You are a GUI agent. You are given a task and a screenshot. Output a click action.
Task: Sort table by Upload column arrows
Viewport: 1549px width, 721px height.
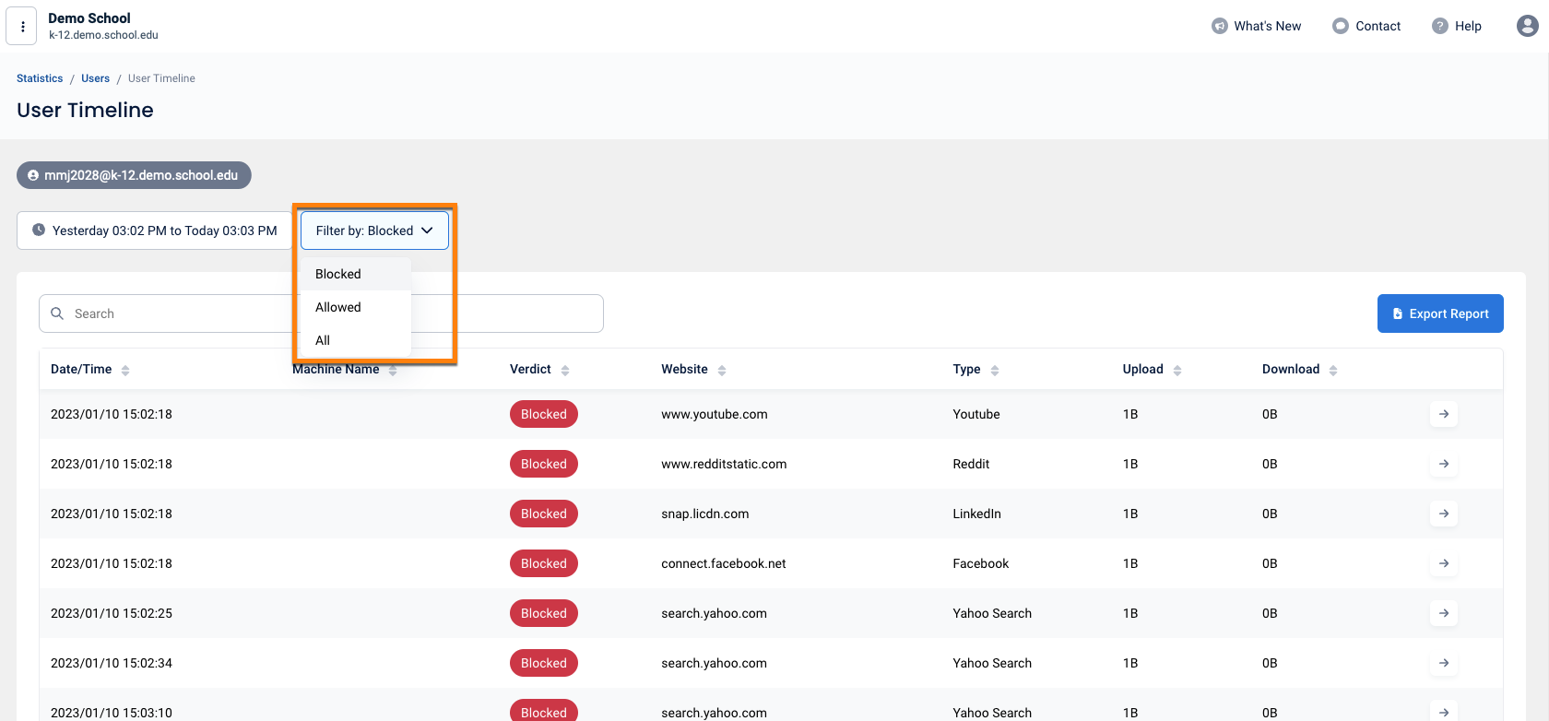tap(1177, 370)
